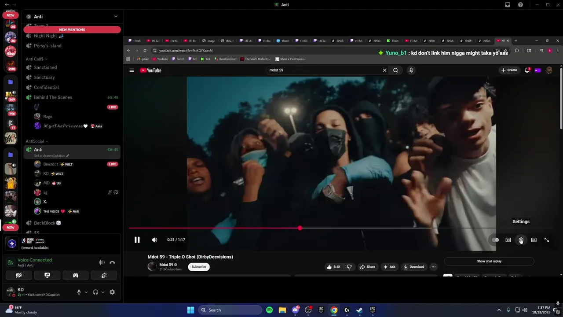Collapse the Anti Call$ category

tap(37, 59)
